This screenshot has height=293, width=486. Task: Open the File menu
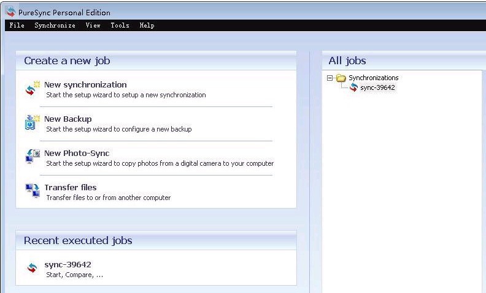click(17, 25)
